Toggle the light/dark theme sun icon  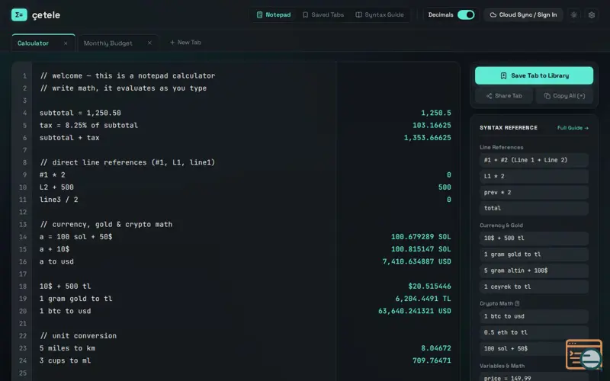pyautogui.click(x=574, y=14)
